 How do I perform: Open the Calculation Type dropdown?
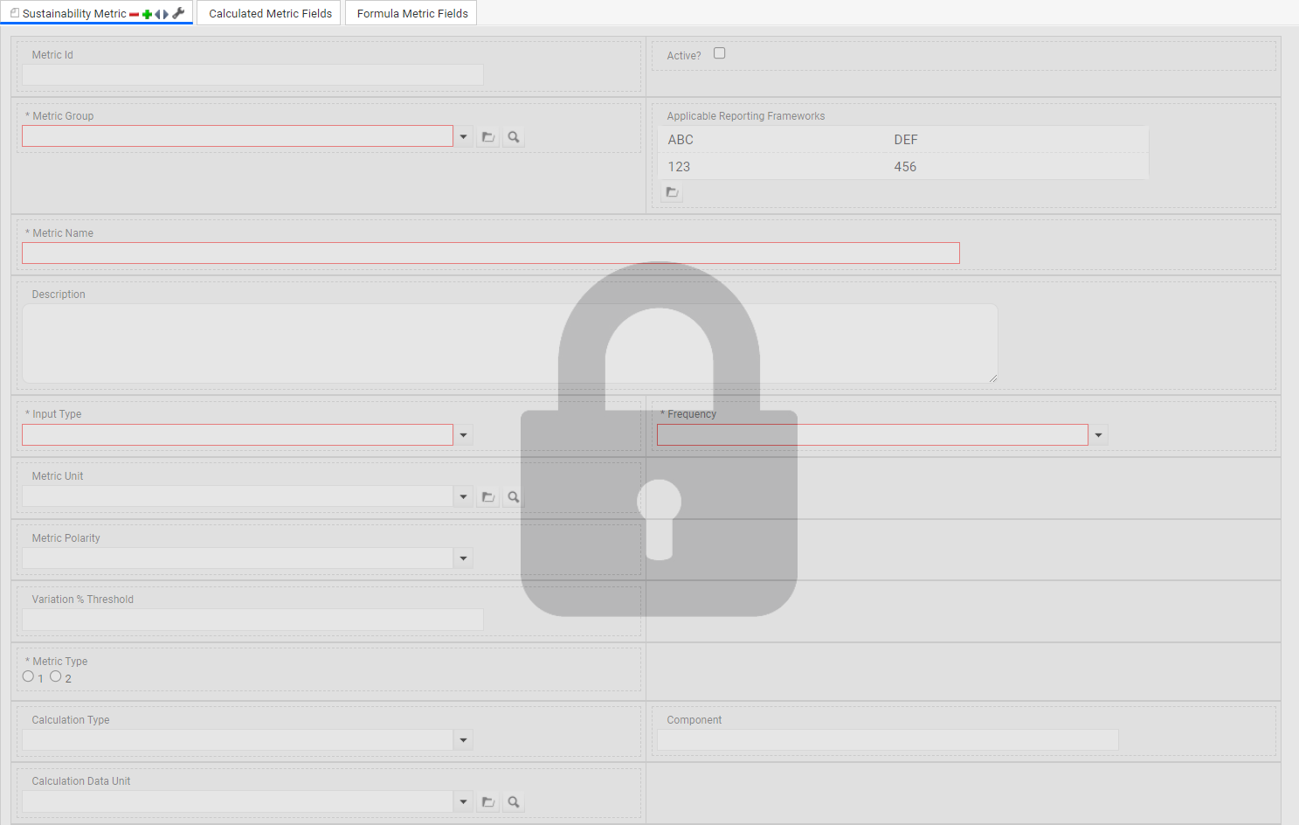point(463,739)
